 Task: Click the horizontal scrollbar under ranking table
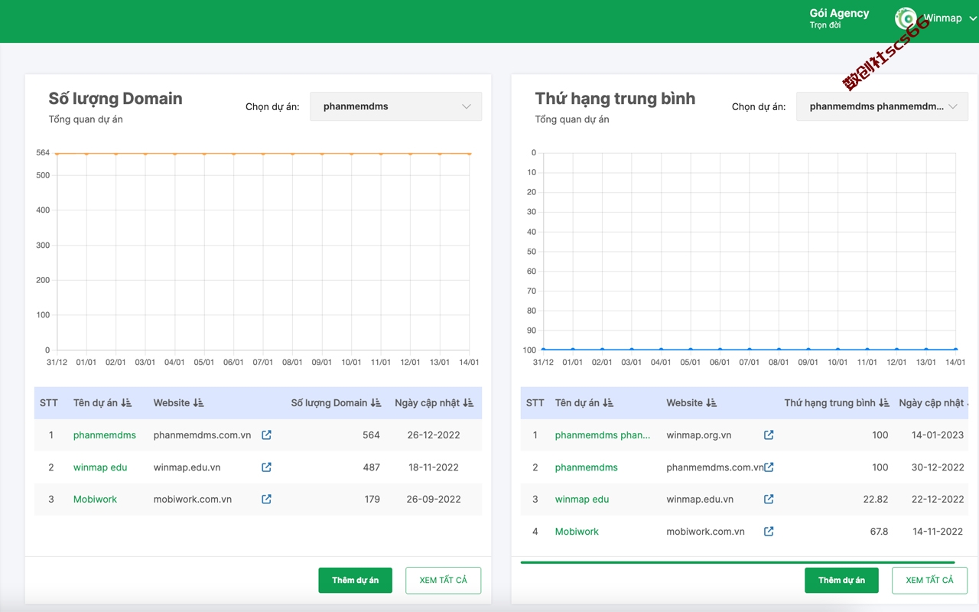click(739, 562)
